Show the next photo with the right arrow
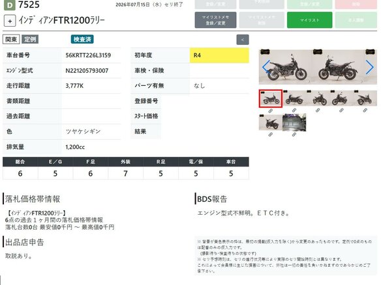Image resolution: width=381 pixels, height=285 pixels. tap(369, 67)
